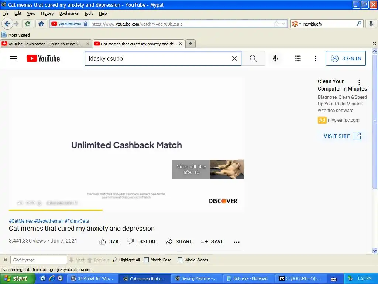Click the Video will play after ad thumbnail
This screenshot has width=378, height=284.
tap(208, 169)
